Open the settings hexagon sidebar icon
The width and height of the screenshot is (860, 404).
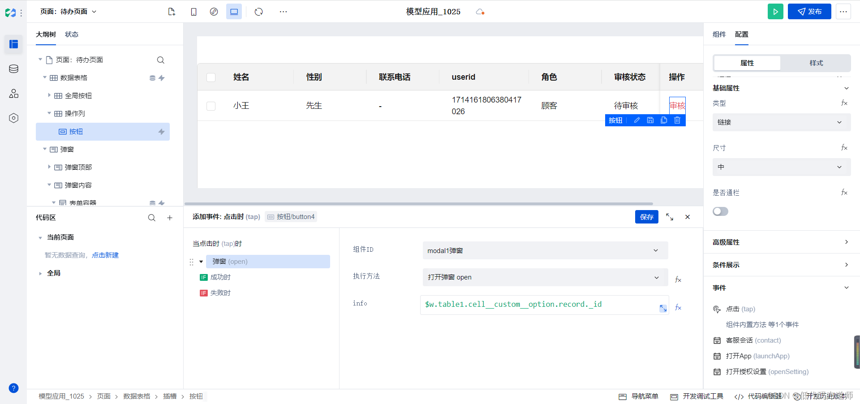coord(13,118)
